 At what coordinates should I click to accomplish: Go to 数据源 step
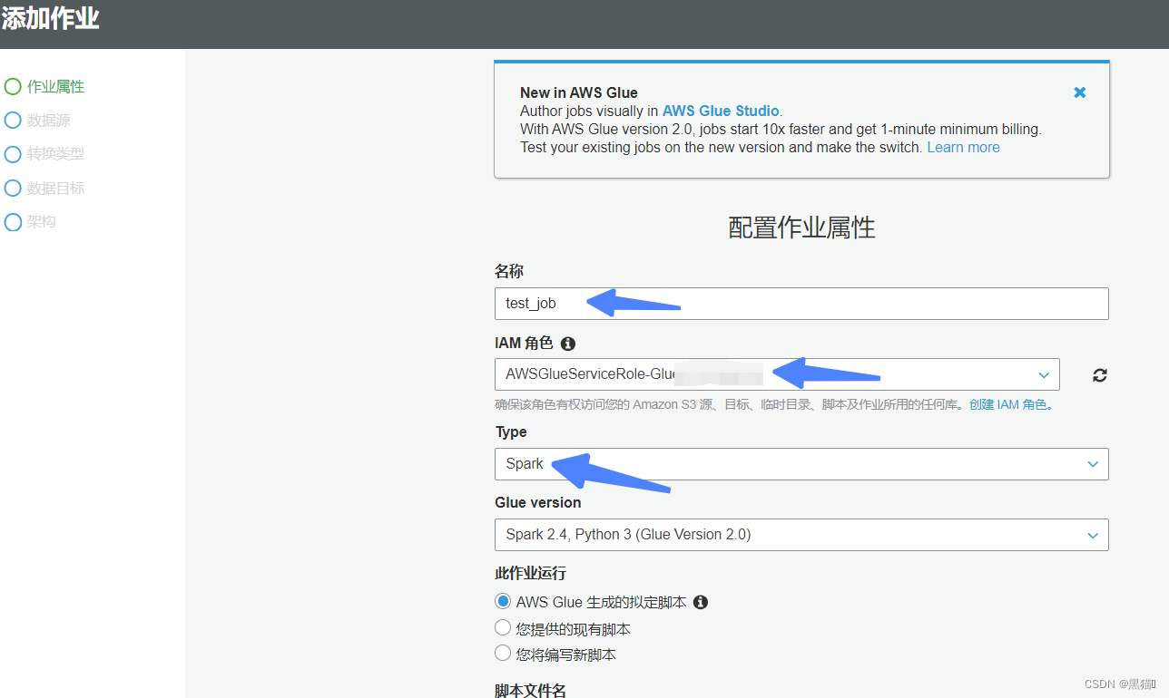48,120
